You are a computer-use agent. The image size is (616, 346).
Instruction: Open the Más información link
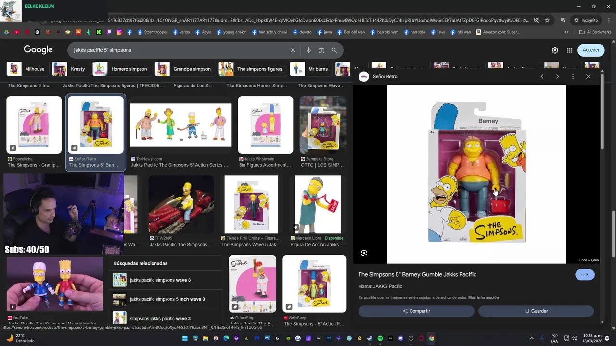[483, 297]
